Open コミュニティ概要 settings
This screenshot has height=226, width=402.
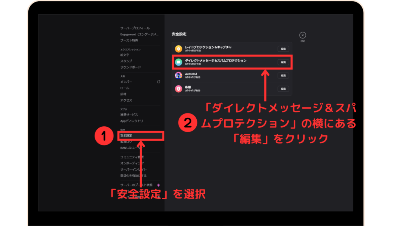pos(132,157)
